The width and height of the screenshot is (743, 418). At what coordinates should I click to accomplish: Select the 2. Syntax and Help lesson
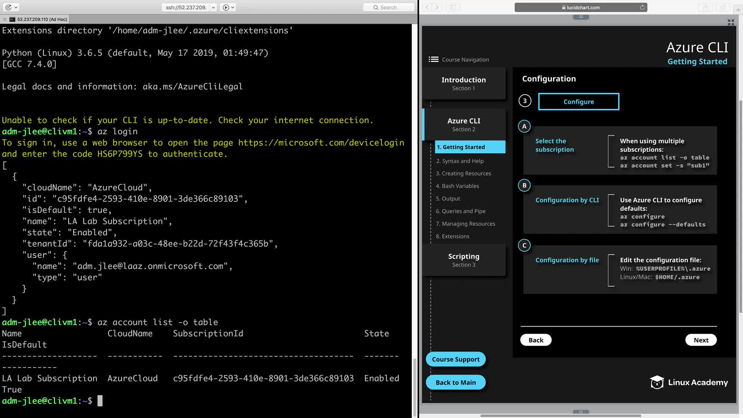click(460, 161)
